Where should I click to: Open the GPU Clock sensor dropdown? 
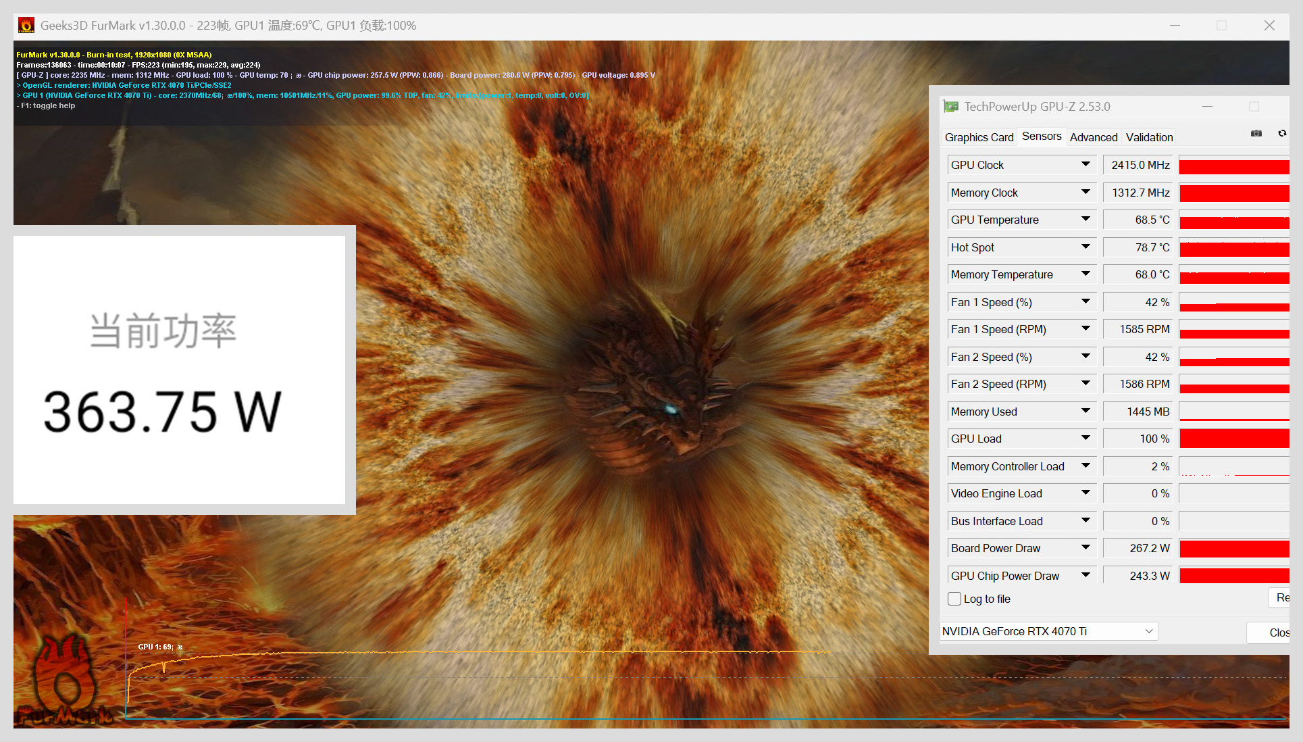1085,165
